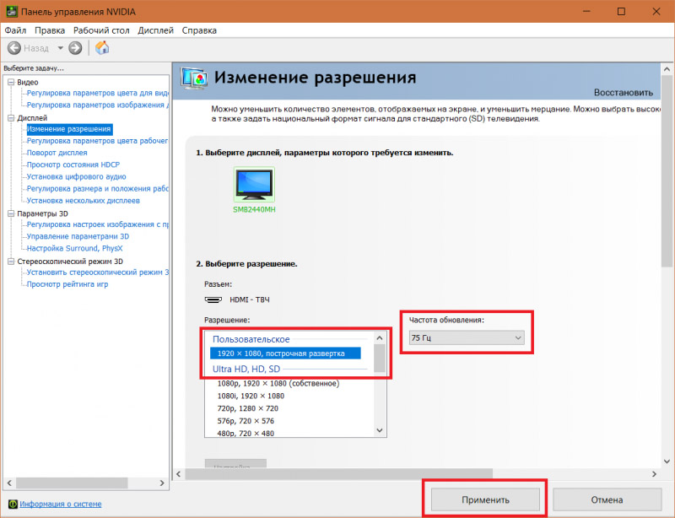Open Регулировка параметров цвета рабочего стола
This screenshot has height=518, width=675.
97,141
